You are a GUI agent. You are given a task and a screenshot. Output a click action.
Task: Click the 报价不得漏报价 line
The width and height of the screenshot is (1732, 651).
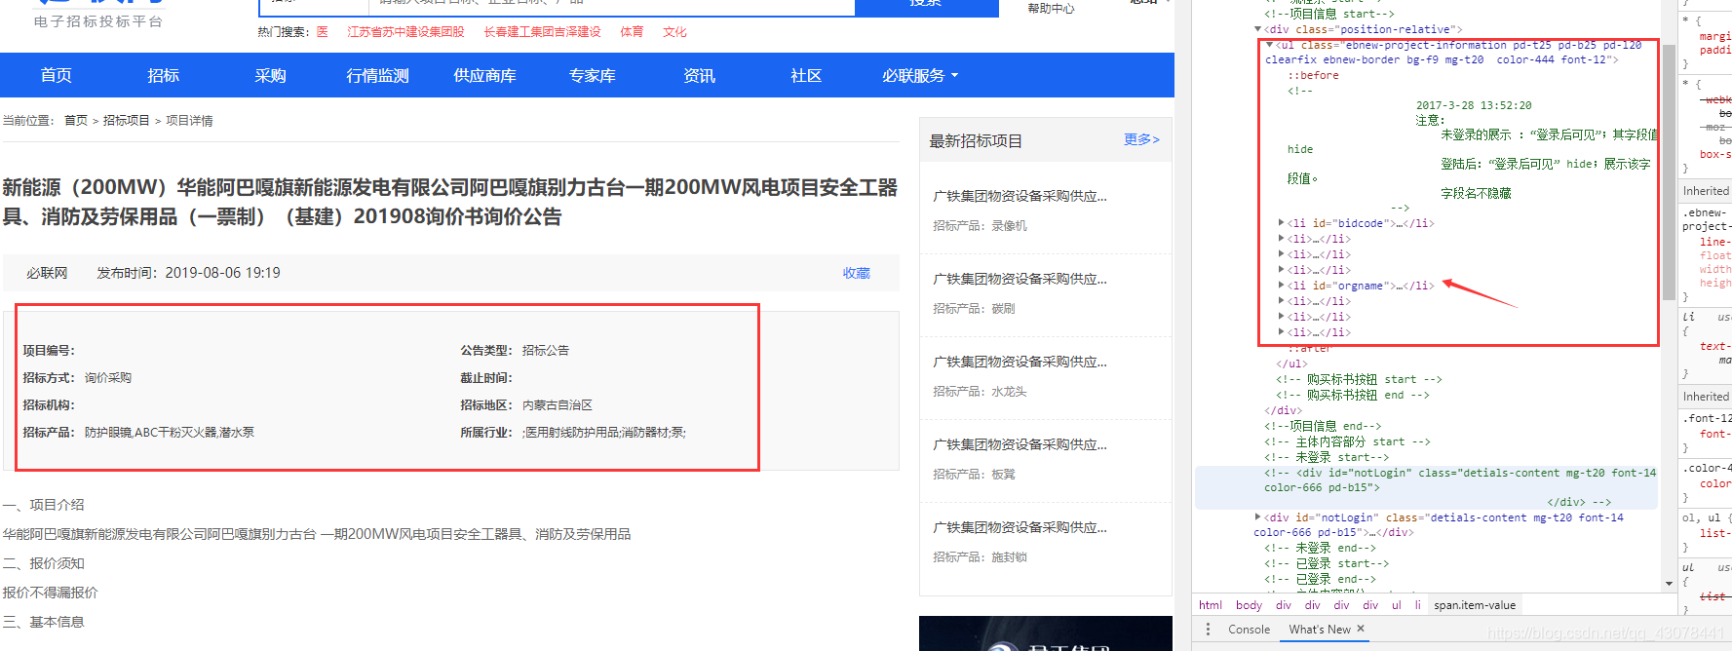[x=50, y=593]
